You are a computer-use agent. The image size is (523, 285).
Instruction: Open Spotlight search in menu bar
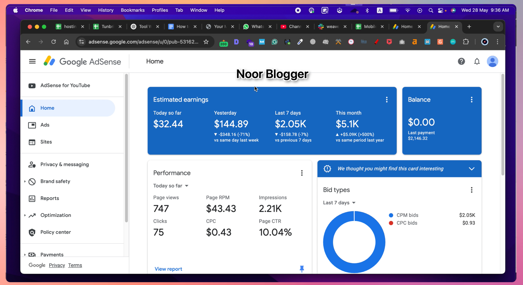(x=431, y=10)
